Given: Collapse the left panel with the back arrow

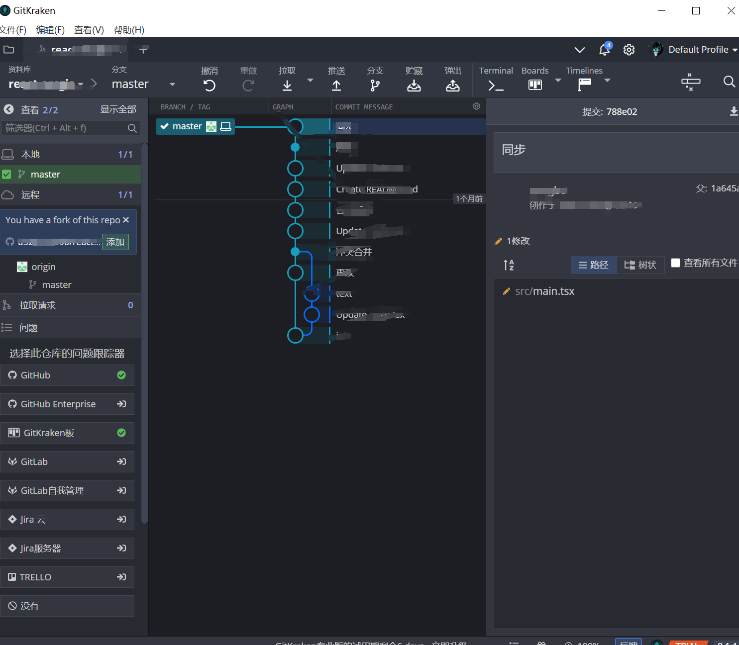Looking at the screenshot, I should [x=9, y=109].
